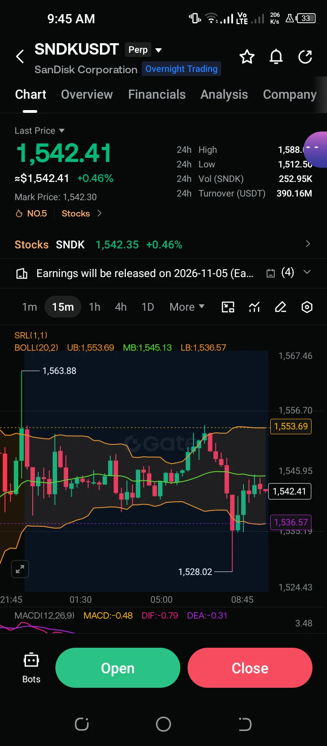Tap the DEA:-0.31 value
Viewport: 327px width, 746px height.
[x=207, y=615]
